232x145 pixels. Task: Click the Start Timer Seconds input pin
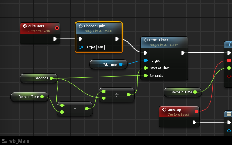146,75
